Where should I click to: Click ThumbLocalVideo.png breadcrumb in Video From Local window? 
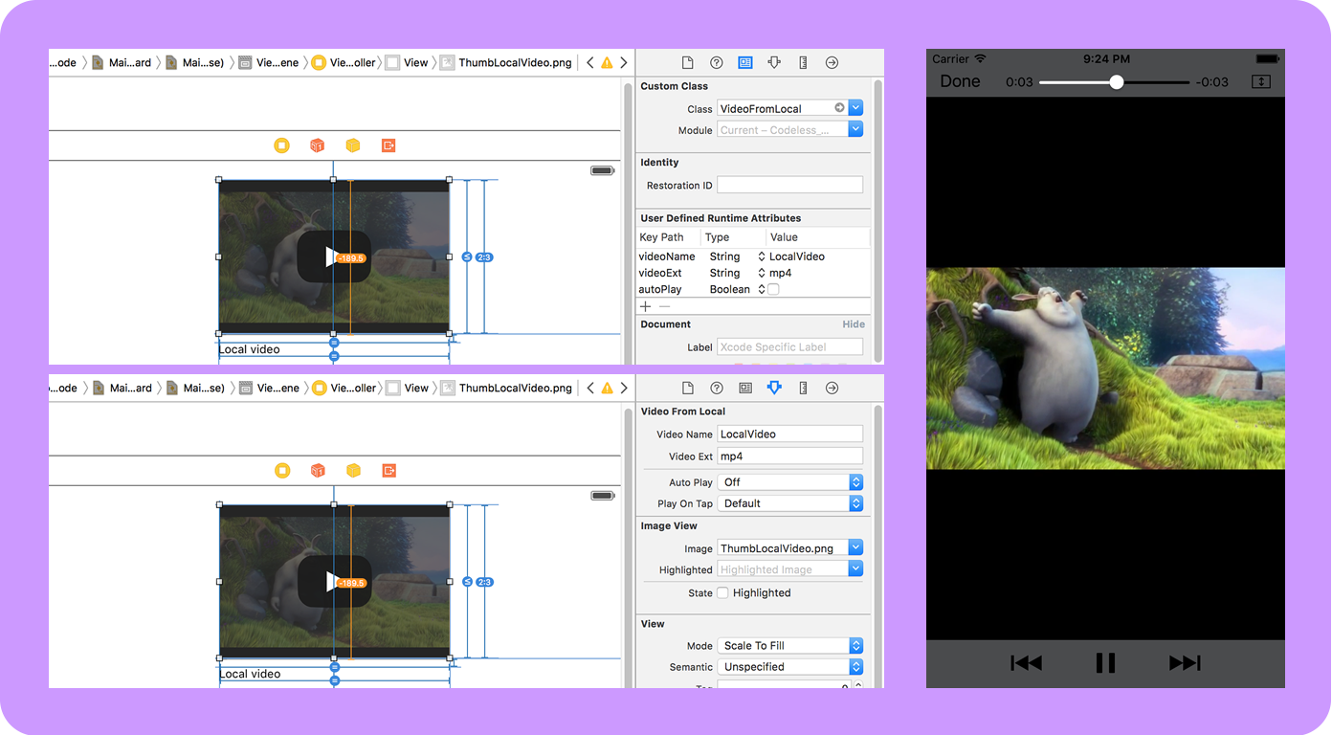click(x=506, y=388)
